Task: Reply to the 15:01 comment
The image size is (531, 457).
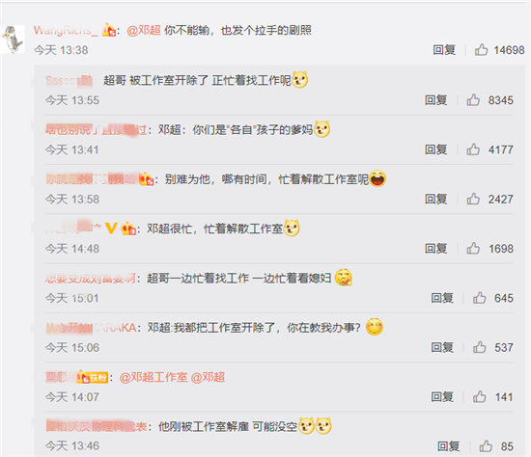Action: click(442, 298)
